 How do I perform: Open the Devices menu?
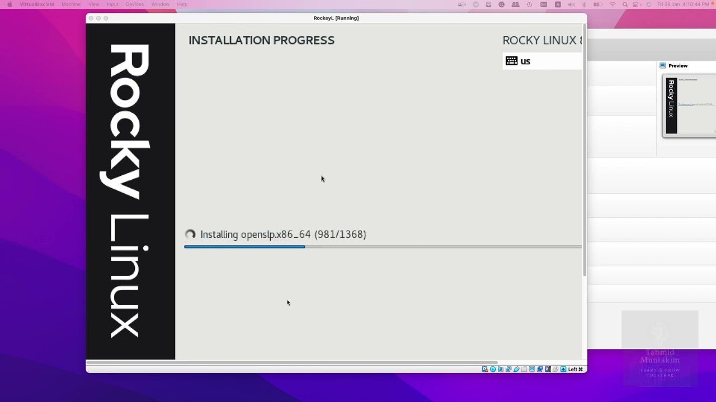pyautogui.click(x=135, y=4)
